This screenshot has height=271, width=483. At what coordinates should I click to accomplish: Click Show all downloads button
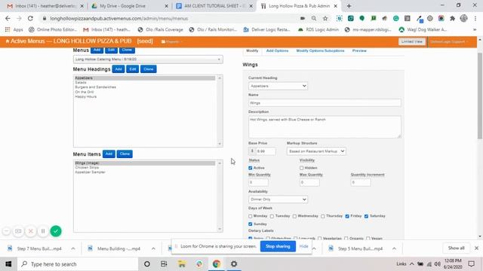(x=456, y=248)
